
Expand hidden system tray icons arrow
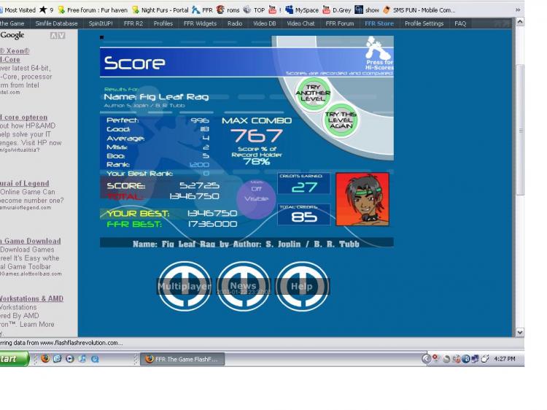point(426,359)
